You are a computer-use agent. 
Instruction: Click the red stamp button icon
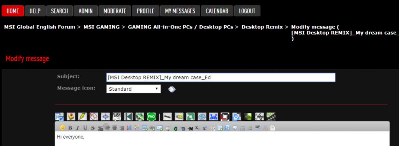71,116
